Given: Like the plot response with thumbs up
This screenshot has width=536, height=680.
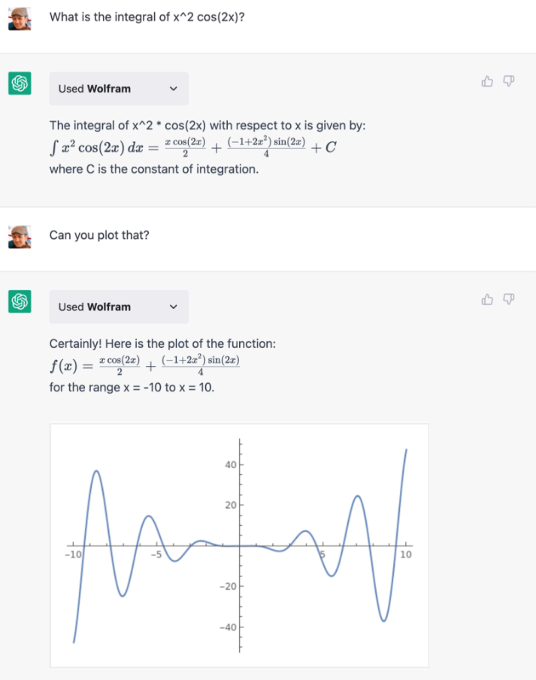Looking at the screenshot, I should click(x=488, y=300).
